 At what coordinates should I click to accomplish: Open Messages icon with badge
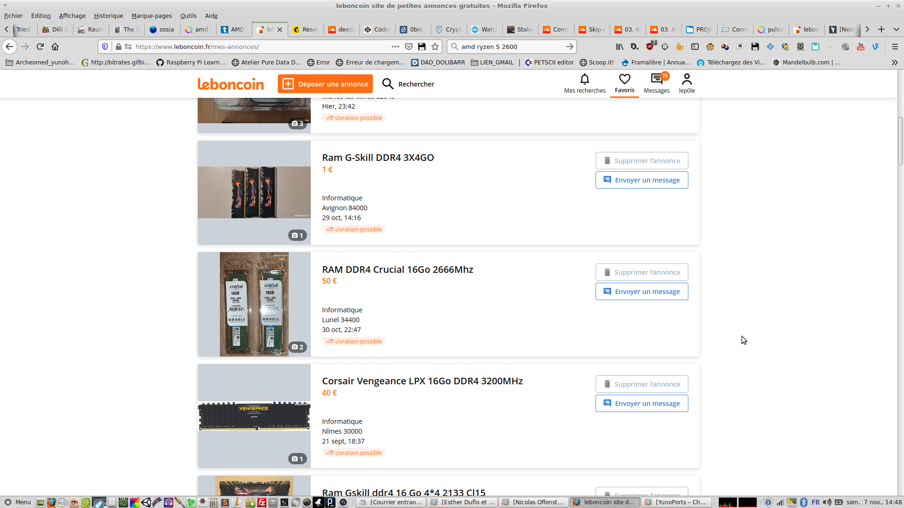(656, 79)
